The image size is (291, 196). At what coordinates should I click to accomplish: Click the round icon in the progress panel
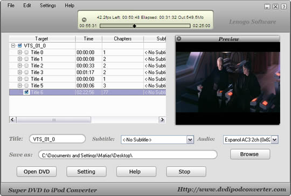pos(84,20)
